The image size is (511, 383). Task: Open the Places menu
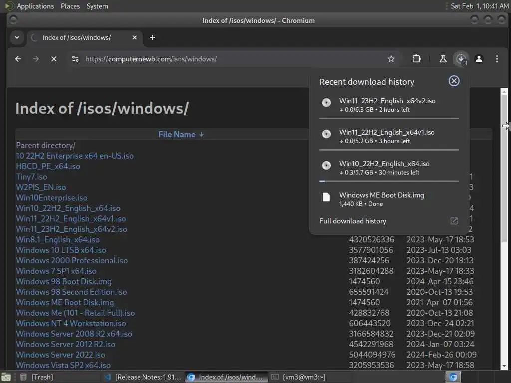click(x=70, y=6)
